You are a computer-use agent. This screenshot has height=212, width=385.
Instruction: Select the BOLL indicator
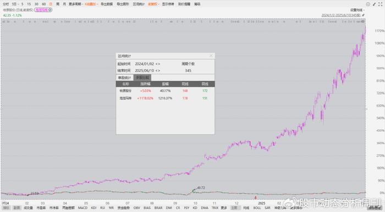tap(257, 208)
